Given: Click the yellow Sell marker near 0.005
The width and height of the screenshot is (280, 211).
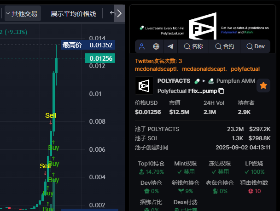Looking at the screenshot, I should point(44,166).
